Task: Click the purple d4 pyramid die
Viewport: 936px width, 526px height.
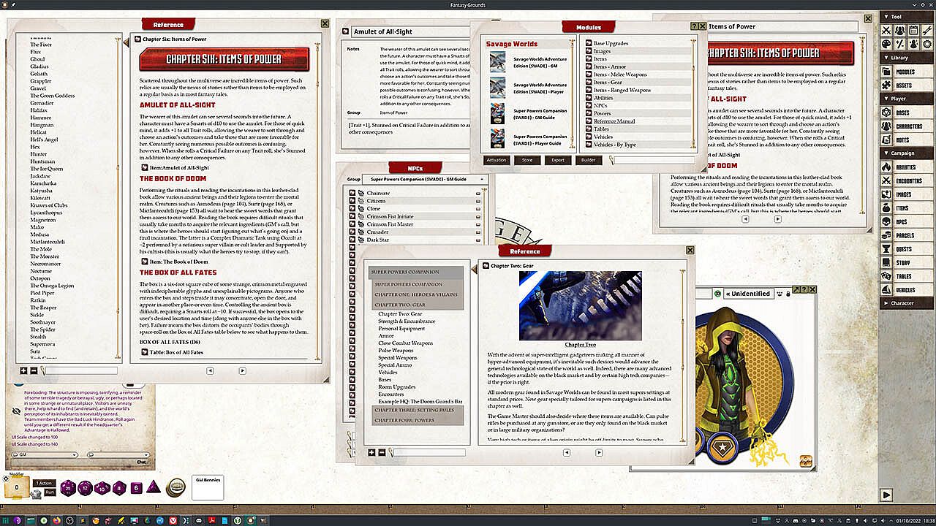Action: (x=154, y=487)
